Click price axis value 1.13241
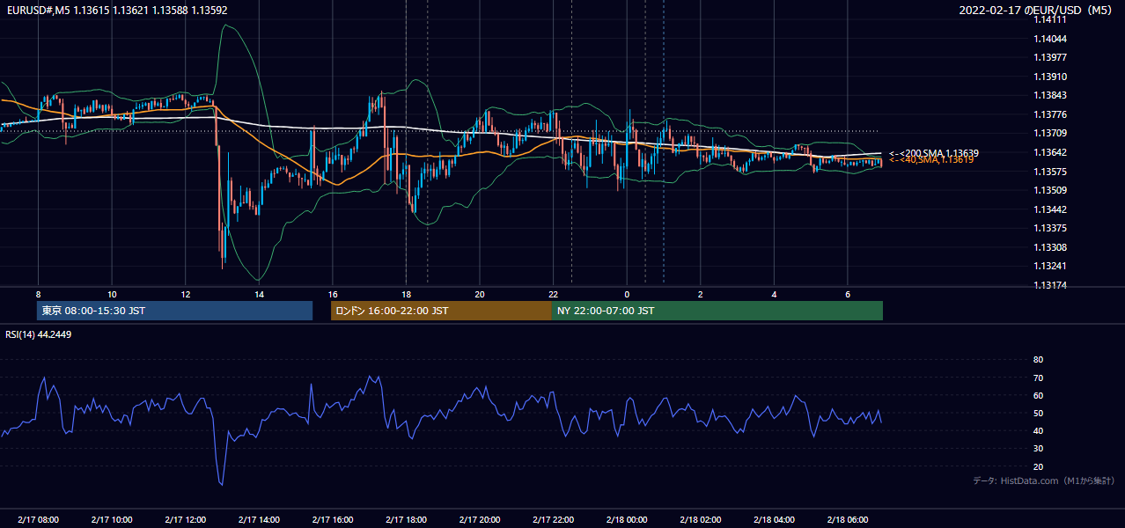Screen dimensions: 1125x528 (x=1051, y=266)
